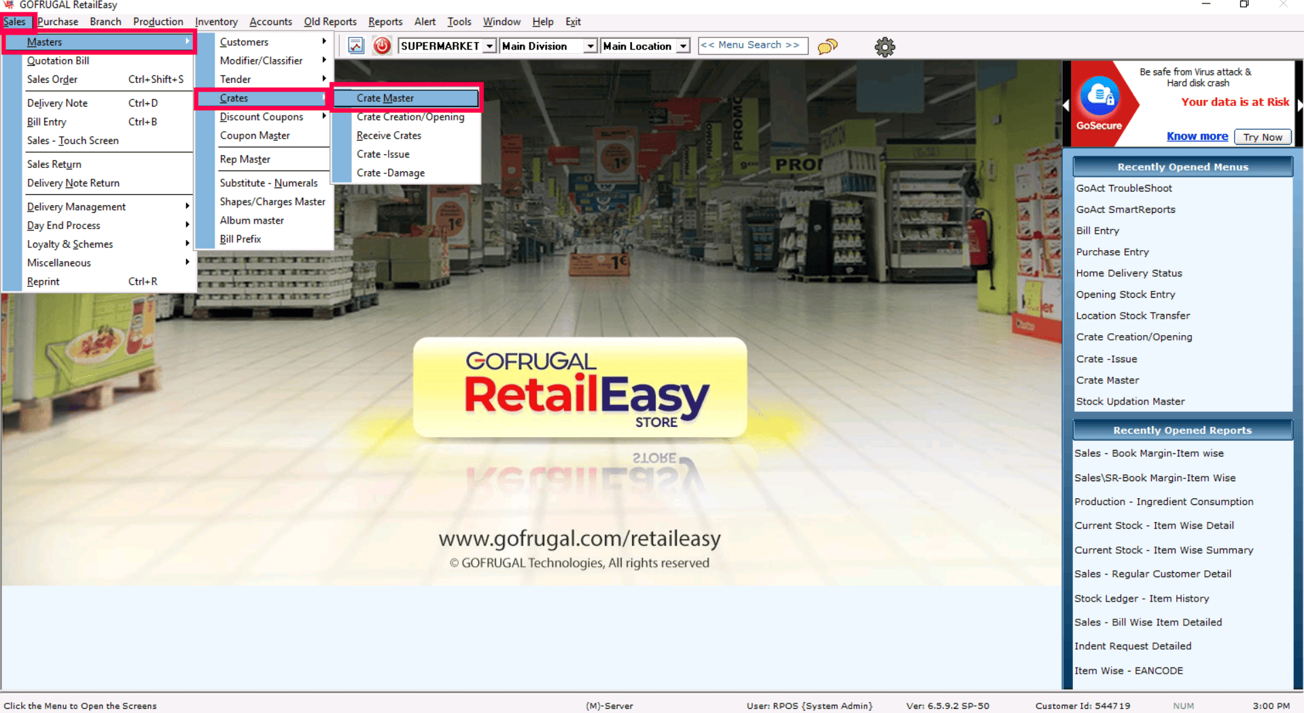Open the settings gear icon

(x=885, y=47)
